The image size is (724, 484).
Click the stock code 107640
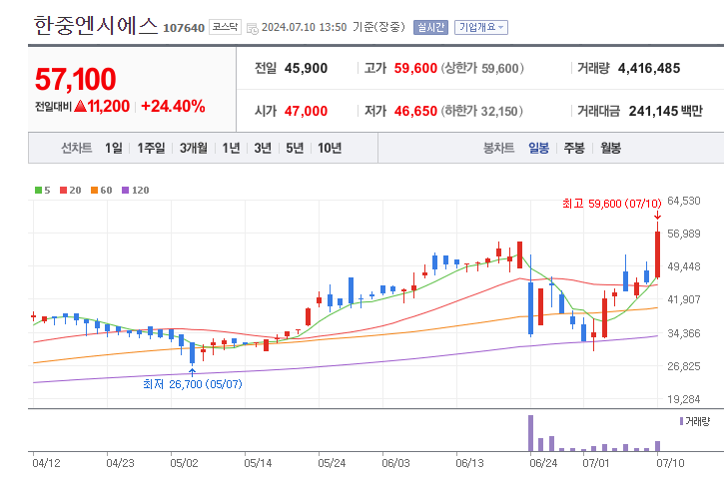(x=184, y=28)
